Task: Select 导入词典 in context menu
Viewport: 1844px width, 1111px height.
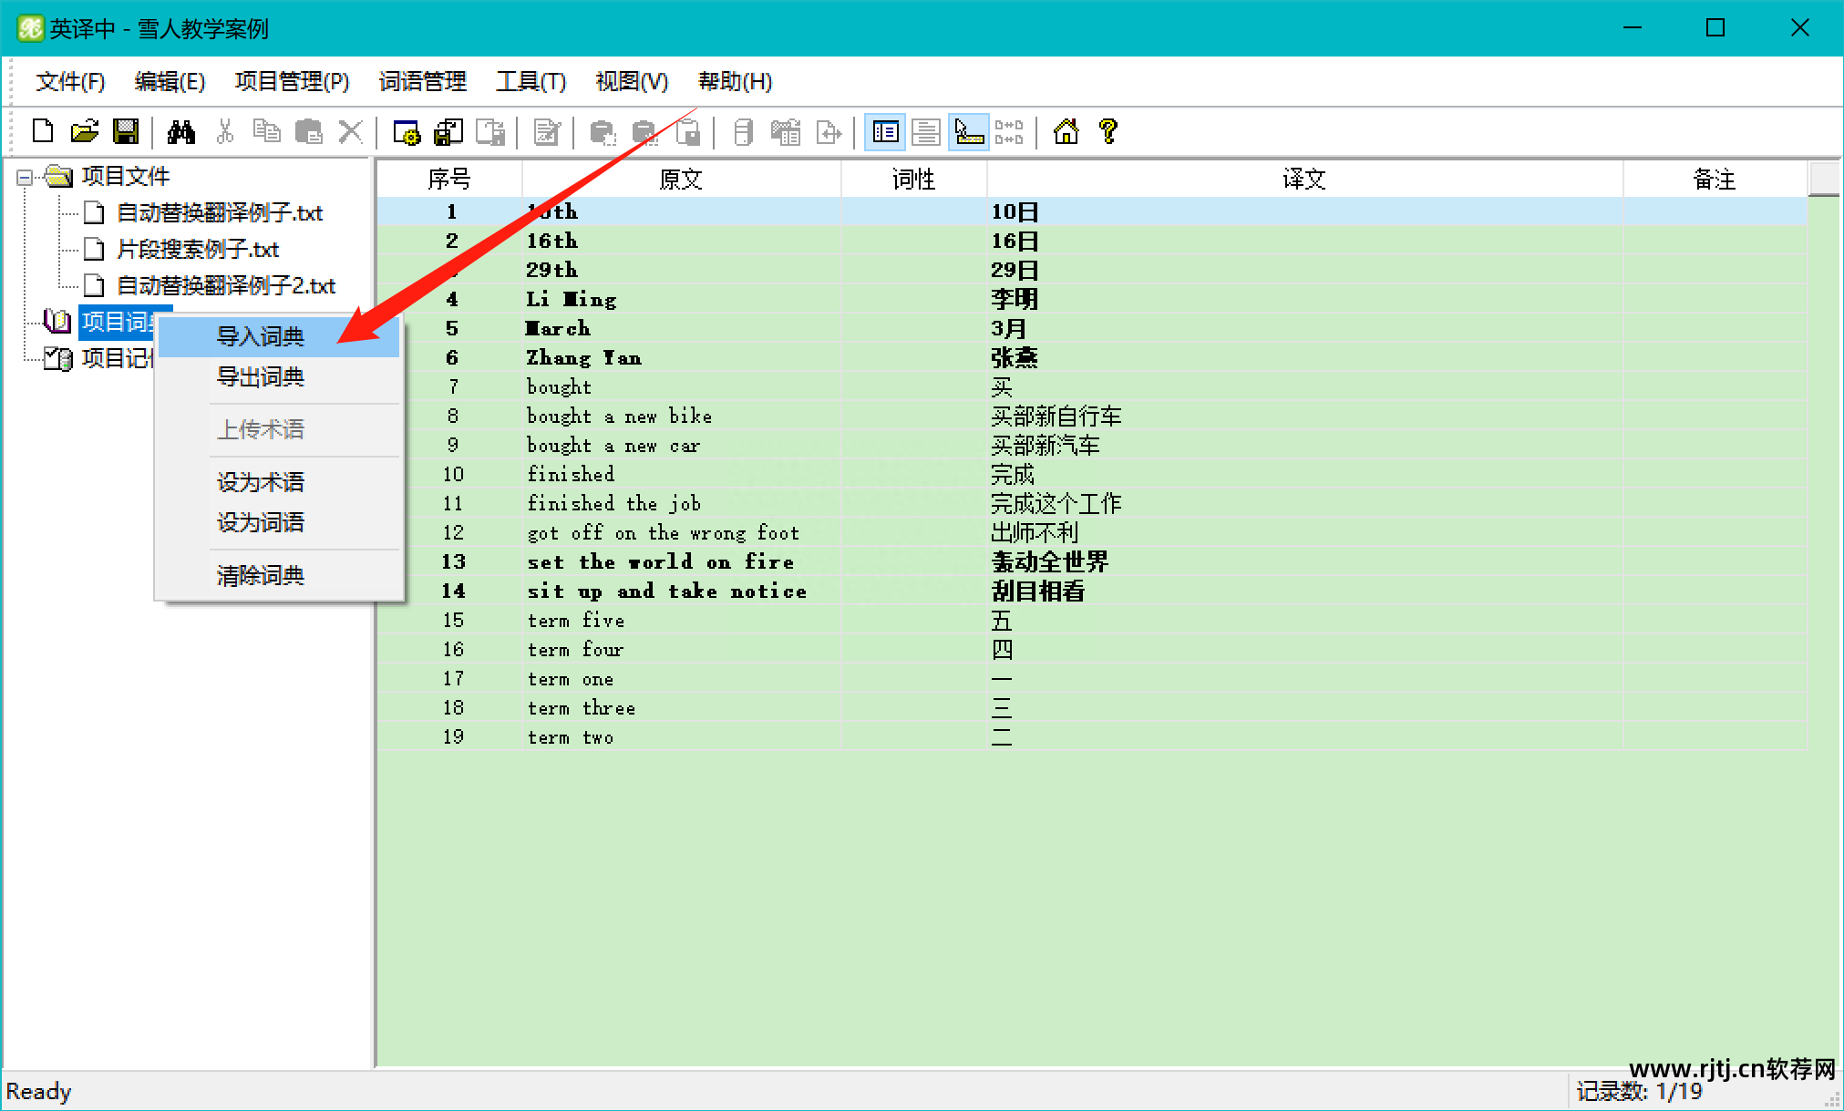Action: (x=261, y=336)
